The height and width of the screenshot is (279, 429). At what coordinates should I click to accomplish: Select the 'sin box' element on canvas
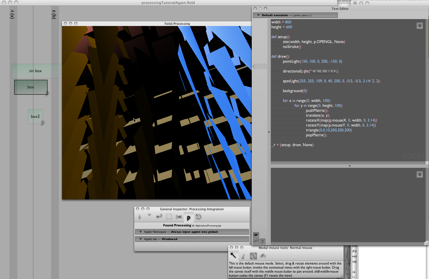36,71
